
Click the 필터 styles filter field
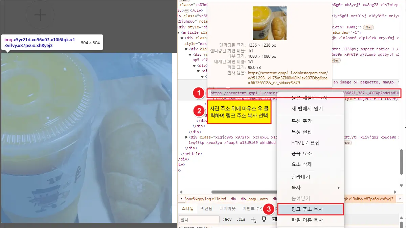199,219
